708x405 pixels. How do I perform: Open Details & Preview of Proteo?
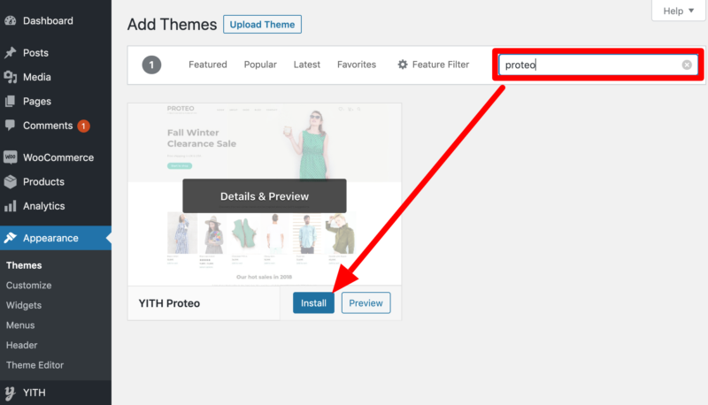pos(265,196)
